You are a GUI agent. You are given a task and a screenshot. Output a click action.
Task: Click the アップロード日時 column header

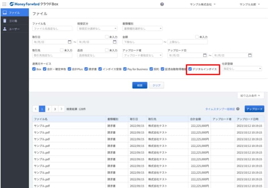click(x=250, y=119)
